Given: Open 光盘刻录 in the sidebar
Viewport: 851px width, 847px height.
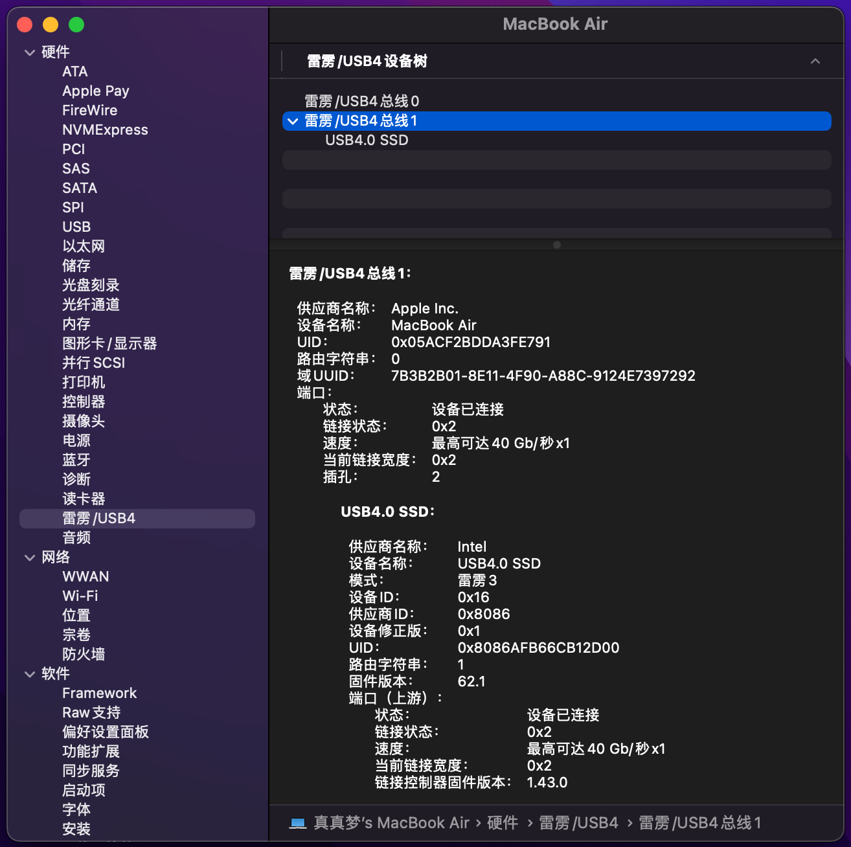Looking at the screenshot, I should [91, 286].
